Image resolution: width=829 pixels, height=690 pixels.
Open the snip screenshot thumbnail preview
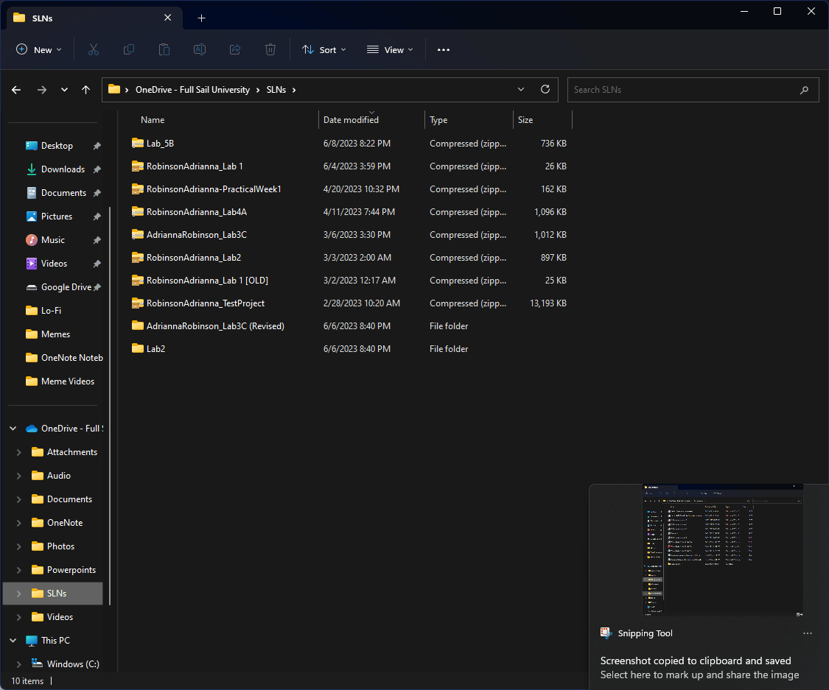click(723, 550)
